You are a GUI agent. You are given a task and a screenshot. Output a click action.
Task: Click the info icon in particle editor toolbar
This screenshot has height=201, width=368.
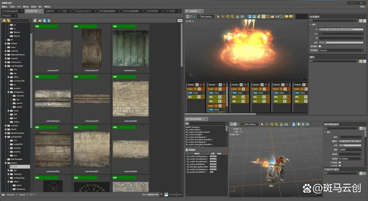pos(188,17)
